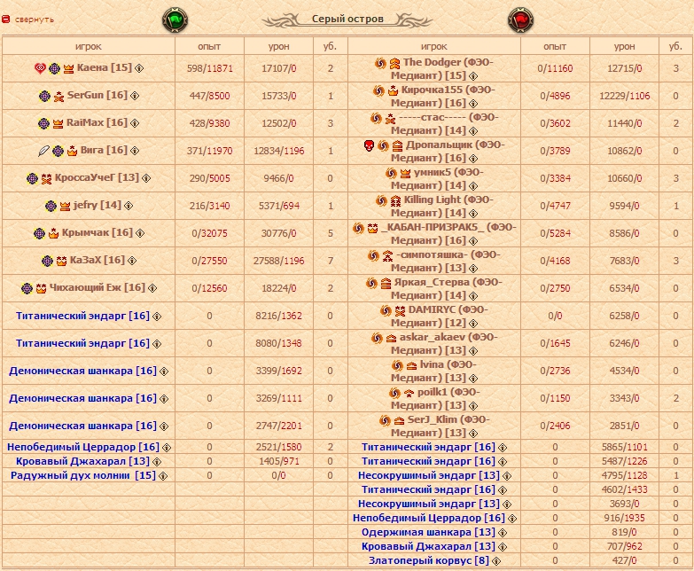Open info icon next to RaiMax [16]

pos(135,123)
